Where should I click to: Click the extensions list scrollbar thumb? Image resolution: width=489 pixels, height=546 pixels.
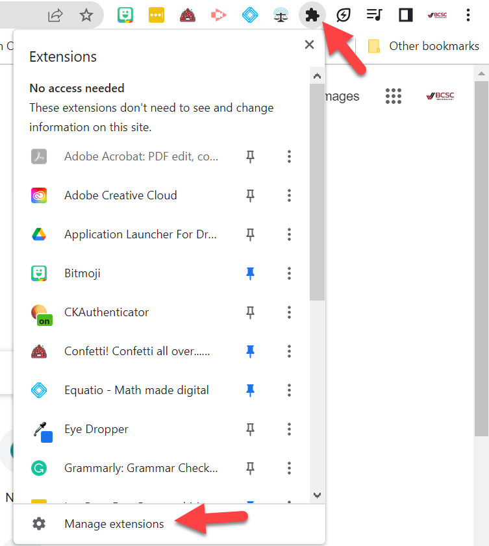pos(317,192)
